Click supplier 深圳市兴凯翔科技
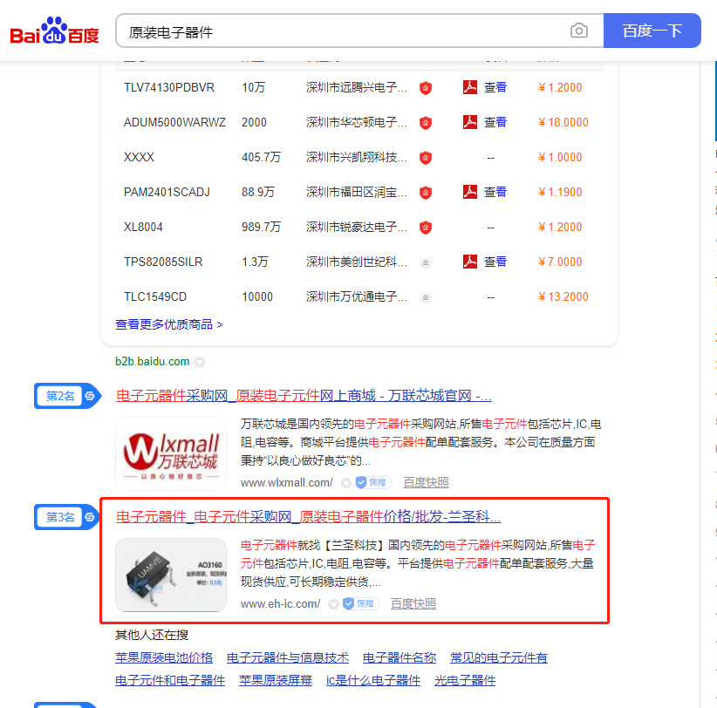The height and width of the screenshot is (708, 717). tap(356, 157)
